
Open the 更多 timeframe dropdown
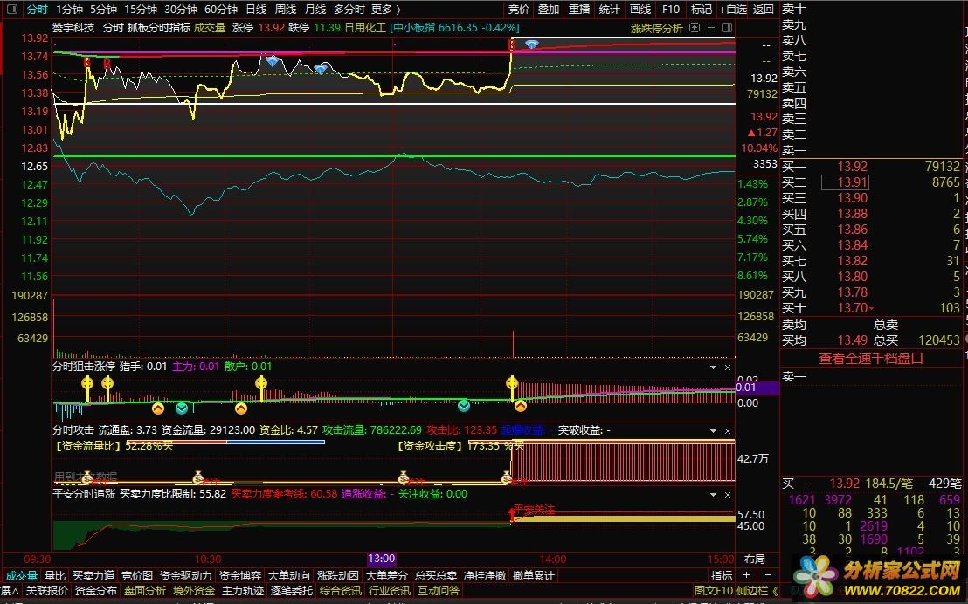(385, 9)
